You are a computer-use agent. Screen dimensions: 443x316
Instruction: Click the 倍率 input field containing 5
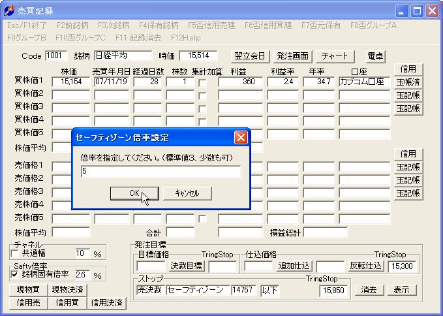pos(160,172)
